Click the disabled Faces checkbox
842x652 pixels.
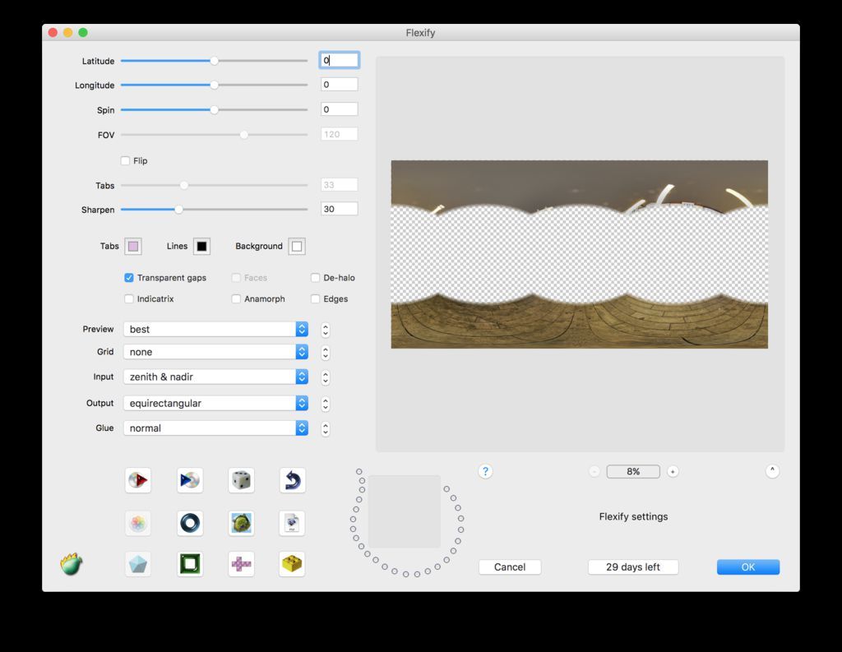(x=236, y=278)
